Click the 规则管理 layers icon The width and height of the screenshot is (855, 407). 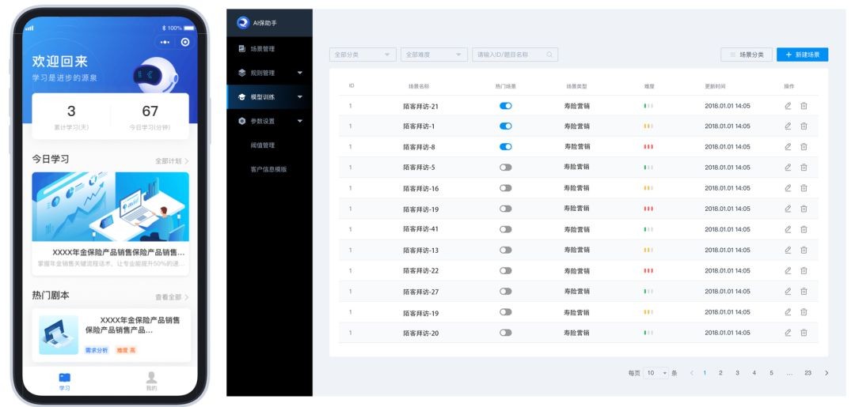[242, 73]
